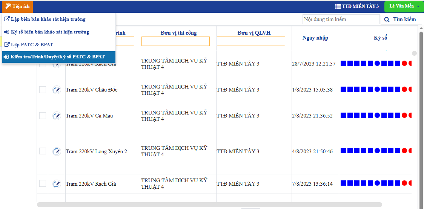The height and width of the screenshot is (209, 424).
Task: Click blue circle signature status in Cà Mau row
Action: [x=377, y=116]
